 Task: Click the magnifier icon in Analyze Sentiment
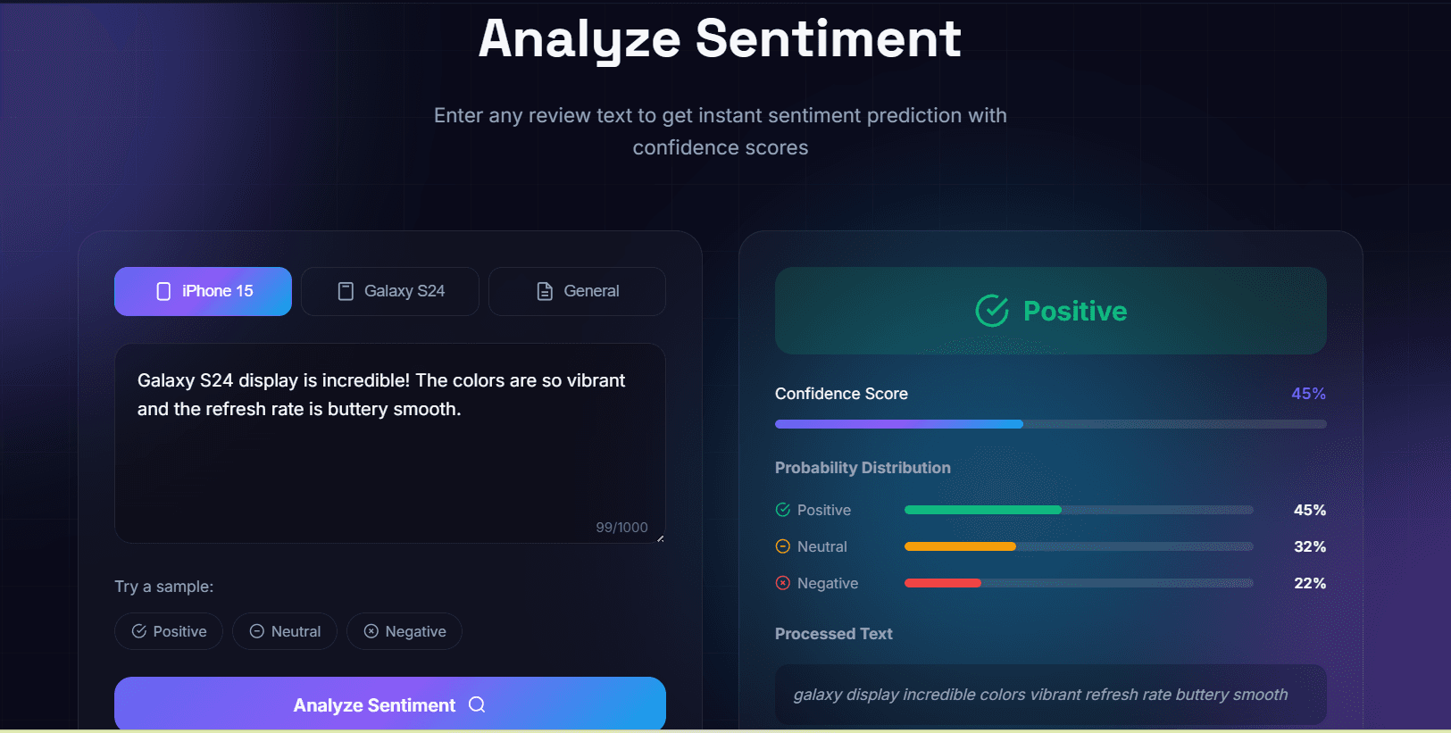(476, 704)
